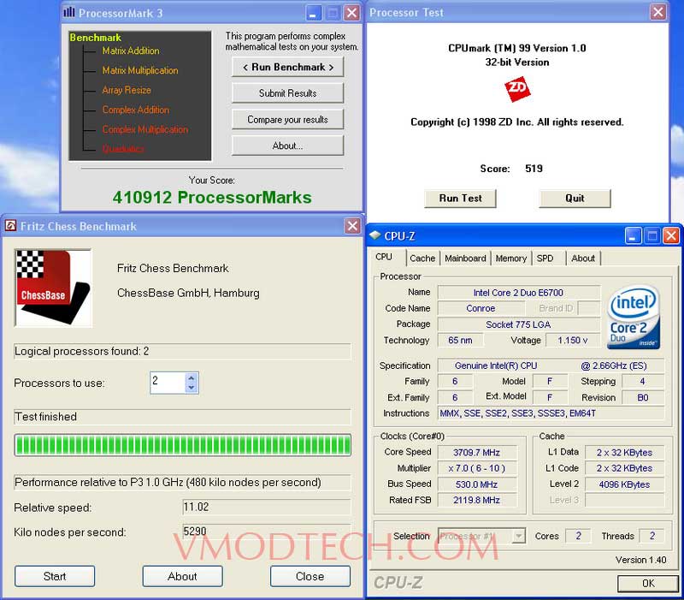
Task: Click the Instructions field MMX, SSE list
Action: tap(551, 413)
